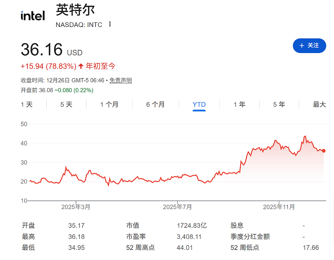The image size is (334, 260).
Task: Open the three-dot menu beside NASDAQ: INTC
Action: [x=110, y=24]
